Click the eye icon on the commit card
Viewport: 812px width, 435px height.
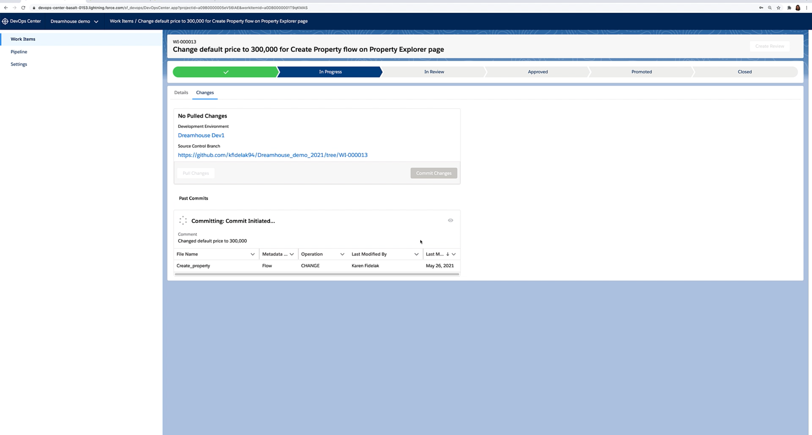click(x=450, y=220)
